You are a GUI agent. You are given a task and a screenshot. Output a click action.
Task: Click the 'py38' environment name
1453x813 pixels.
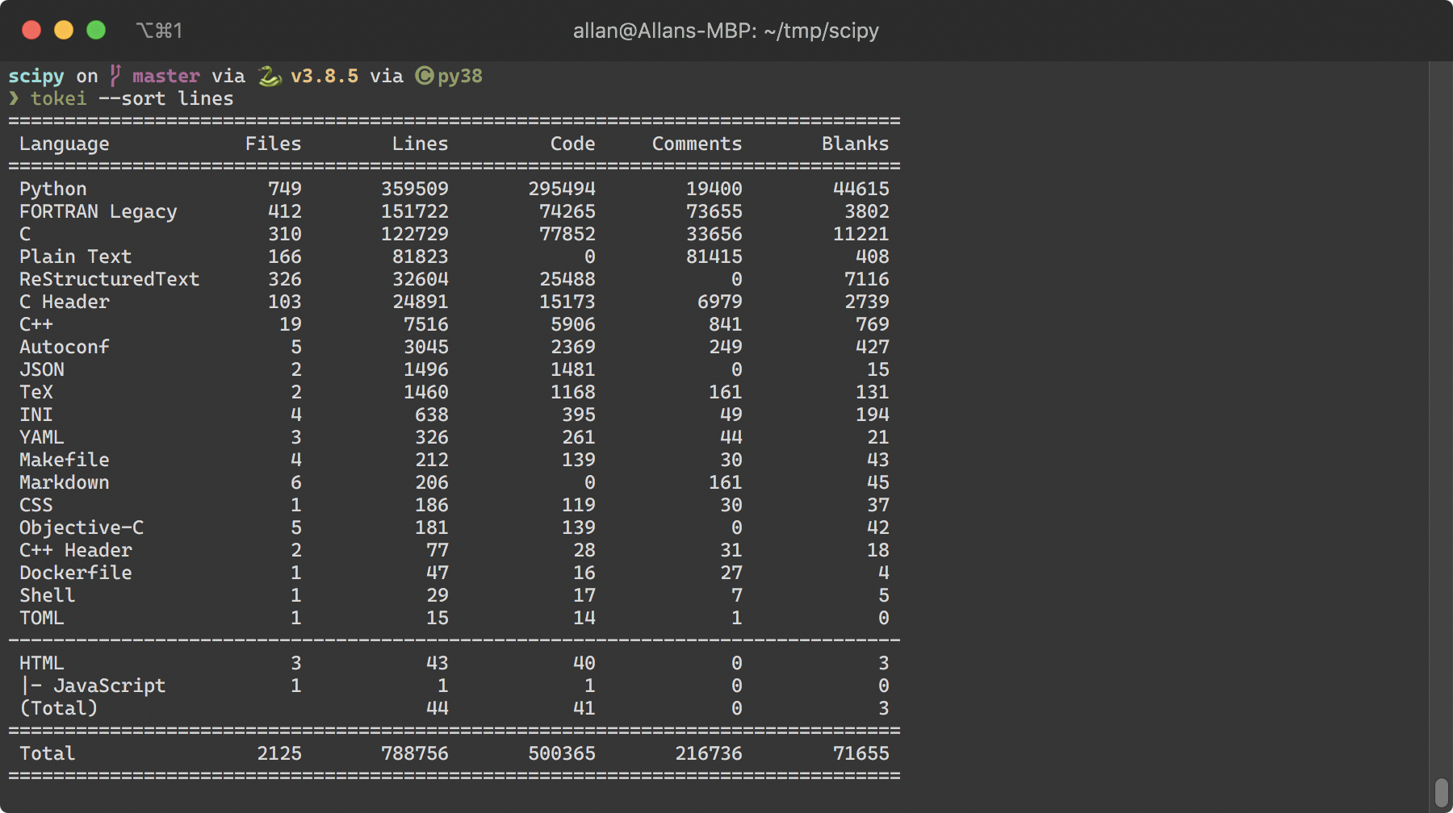[x=460, y=77]
